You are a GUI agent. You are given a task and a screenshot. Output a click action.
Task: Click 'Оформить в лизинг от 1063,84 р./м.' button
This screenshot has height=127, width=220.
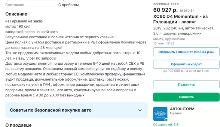[186, 52]
